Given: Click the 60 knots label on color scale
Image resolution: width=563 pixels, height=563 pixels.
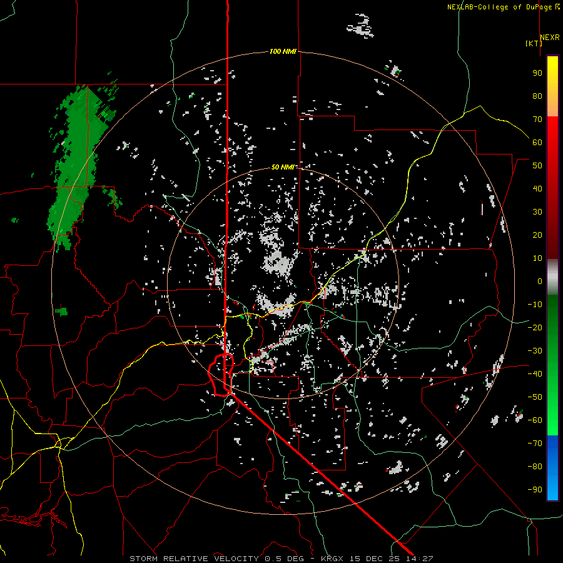Looking at the screenshot, I should coord(537,142).
